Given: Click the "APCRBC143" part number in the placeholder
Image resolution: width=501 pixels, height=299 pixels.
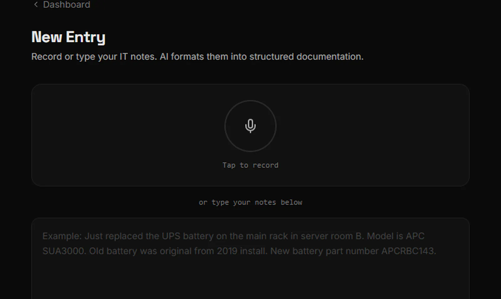Looking at the screenshot, I should click(x=408, y=251).
